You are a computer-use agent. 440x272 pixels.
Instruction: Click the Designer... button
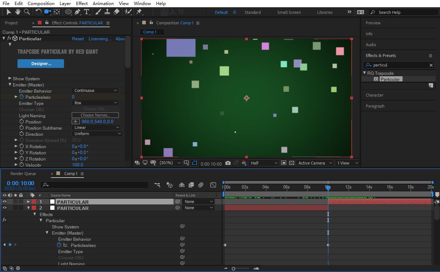click(41, 64)
